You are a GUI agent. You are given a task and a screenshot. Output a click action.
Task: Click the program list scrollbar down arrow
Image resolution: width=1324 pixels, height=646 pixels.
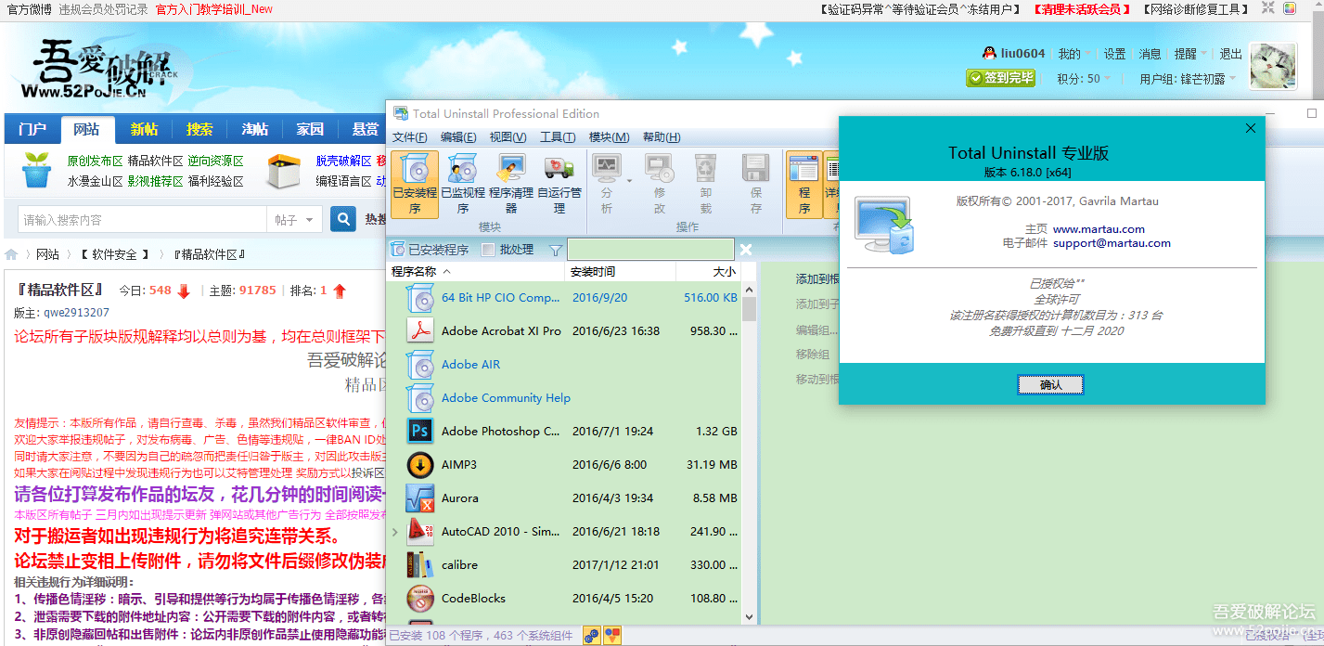pos(749,616)
